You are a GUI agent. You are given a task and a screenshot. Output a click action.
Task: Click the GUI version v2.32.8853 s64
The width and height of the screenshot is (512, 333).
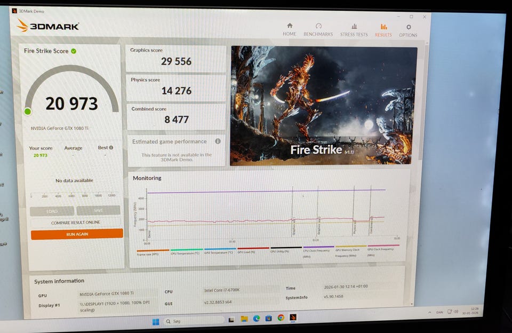pyautogui.click(x=218, y=302)
